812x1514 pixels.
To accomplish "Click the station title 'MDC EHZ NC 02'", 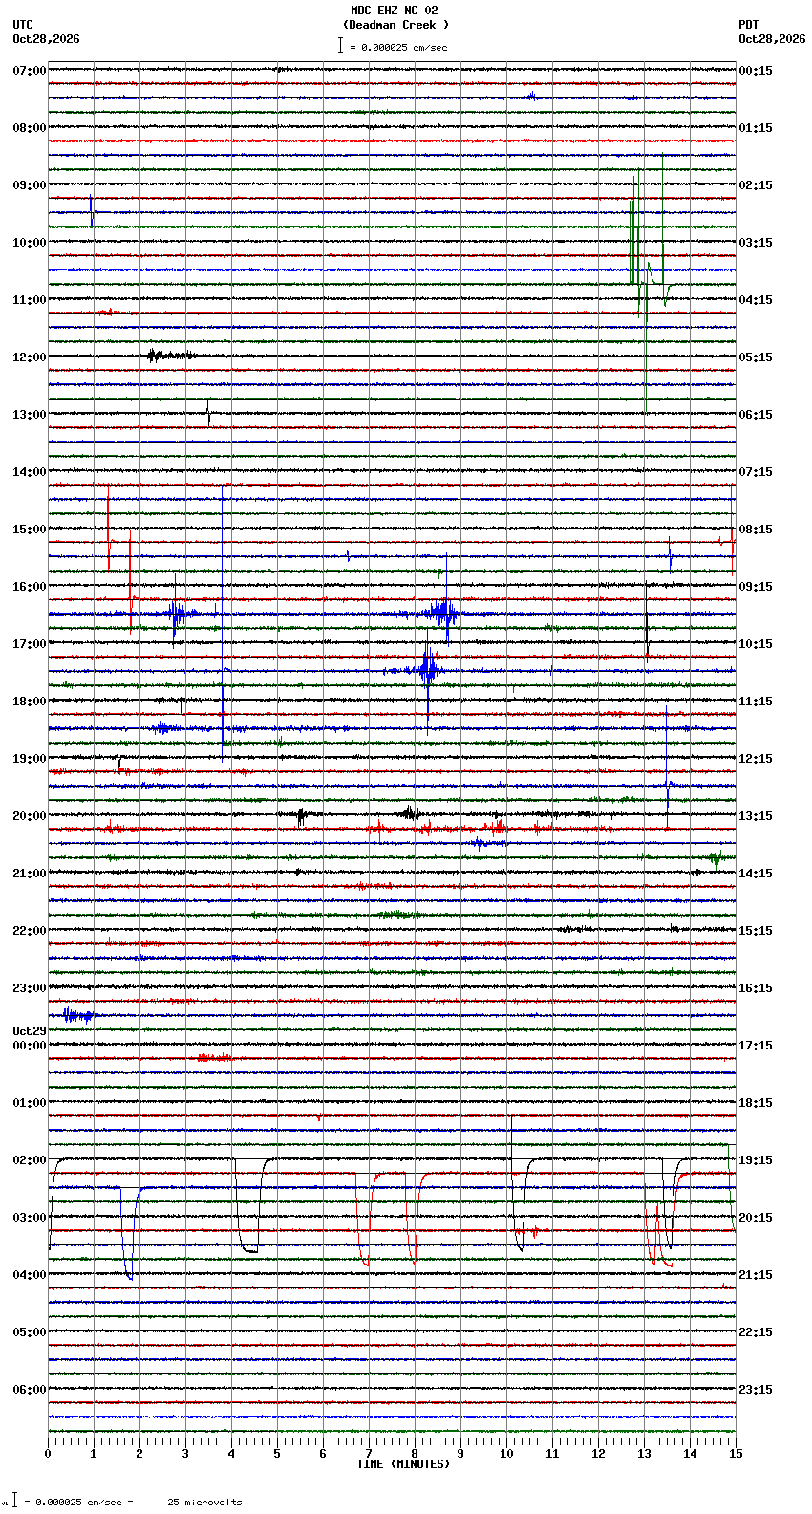I will (x=394, y=11).
